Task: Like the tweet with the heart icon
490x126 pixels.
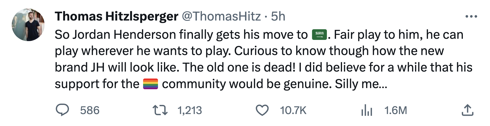Action: (262, 110)
